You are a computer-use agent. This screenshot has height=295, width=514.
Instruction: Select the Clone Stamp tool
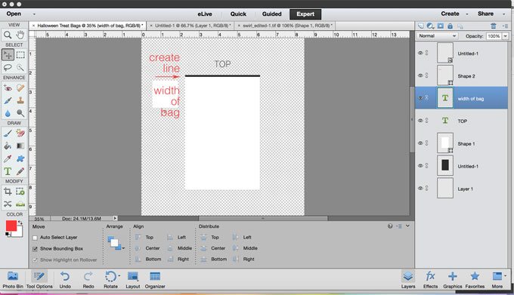click(x=20, y=100)
